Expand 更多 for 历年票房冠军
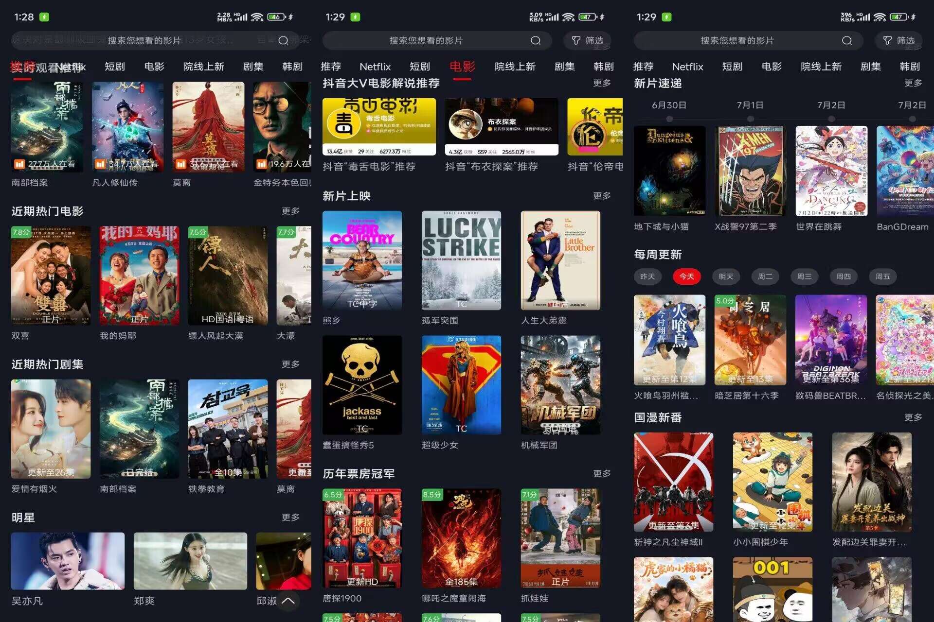 (x=602, y=473)
